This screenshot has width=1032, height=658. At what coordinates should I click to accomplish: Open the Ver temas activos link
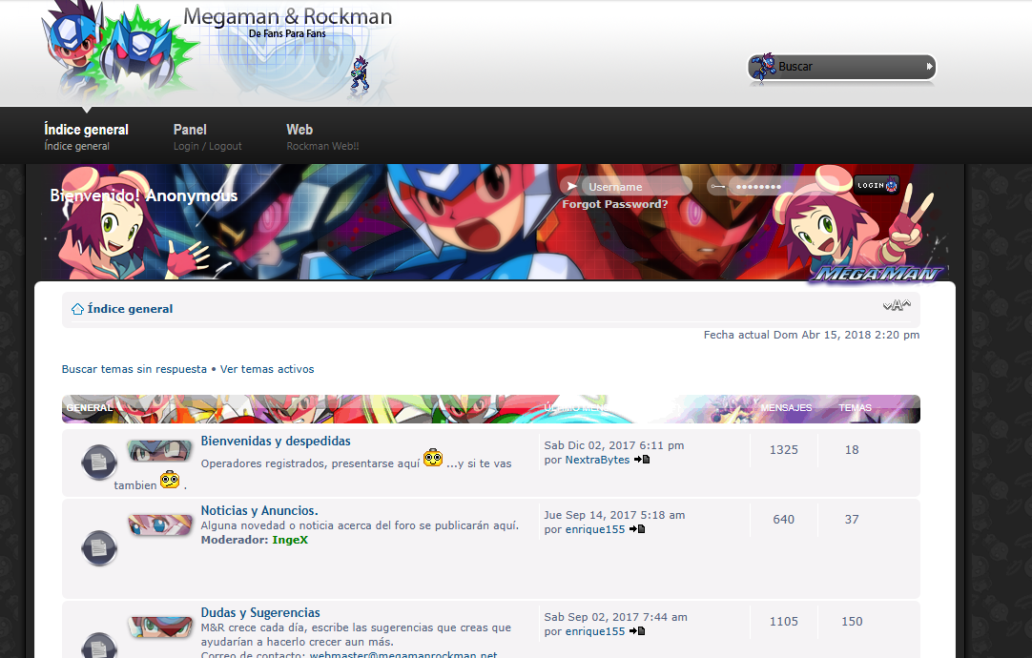point(267,369)
